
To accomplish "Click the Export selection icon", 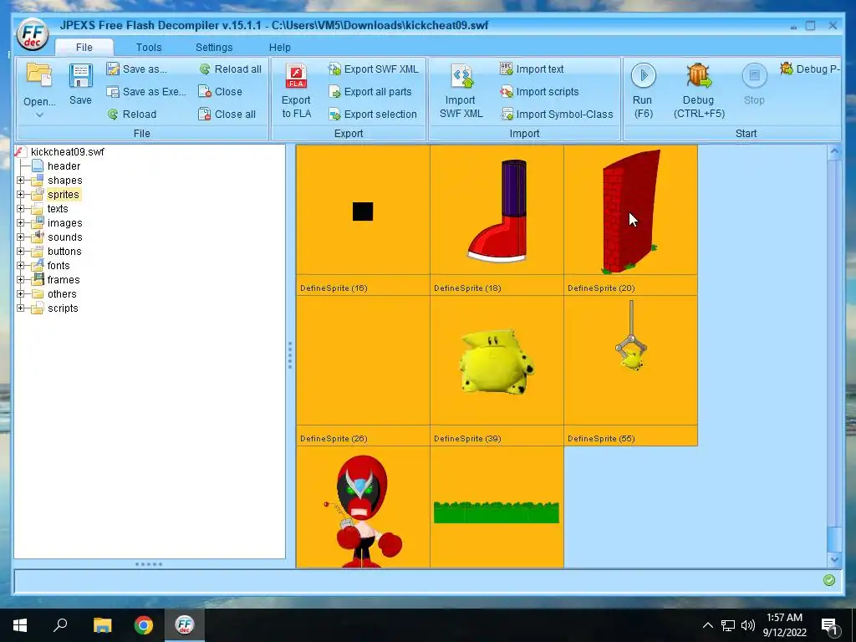I will click(334, 114).
